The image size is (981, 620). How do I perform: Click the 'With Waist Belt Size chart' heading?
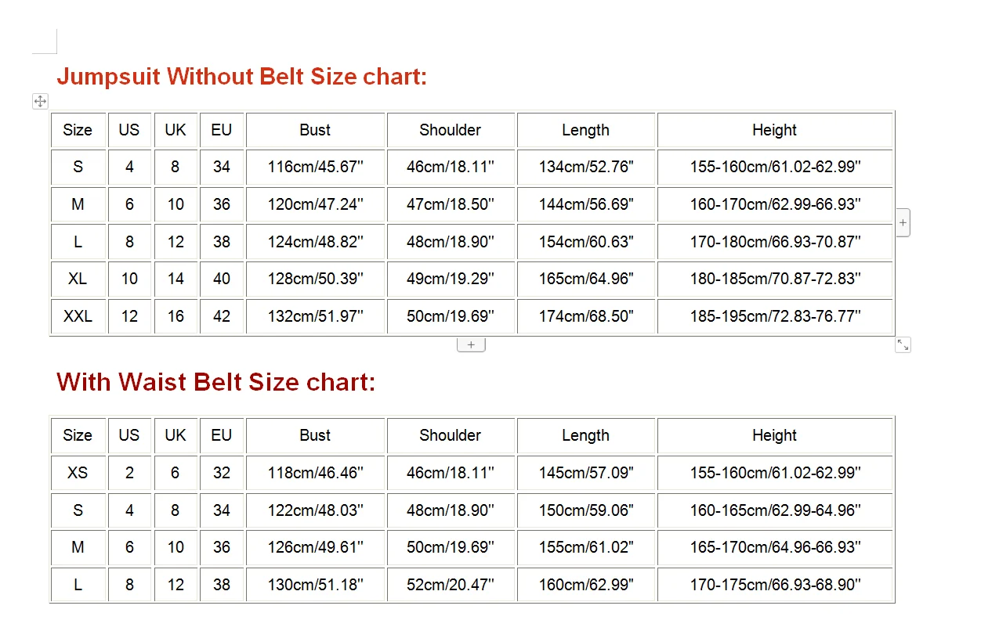click(x=215, y=382)
